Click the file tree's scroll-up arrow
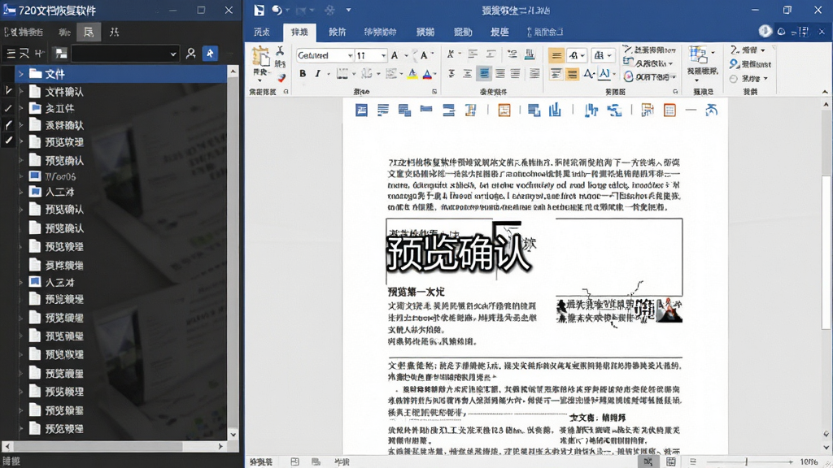 click(233, 71)
